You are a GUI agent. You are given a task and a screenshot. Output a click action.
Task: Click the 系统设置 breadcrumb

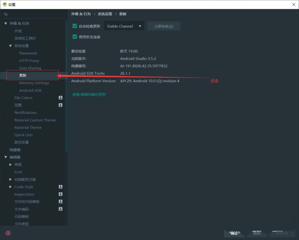(105, 14)
